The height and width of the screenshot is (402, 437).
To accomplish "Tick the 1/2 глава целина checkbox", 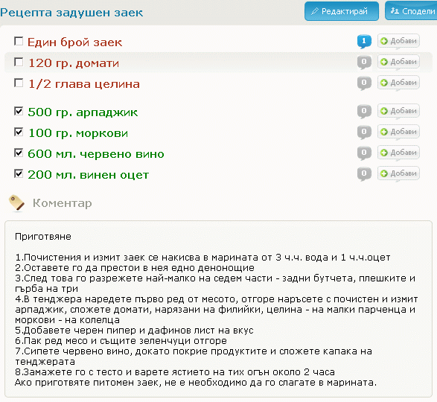I will click(x=19, y=83).
